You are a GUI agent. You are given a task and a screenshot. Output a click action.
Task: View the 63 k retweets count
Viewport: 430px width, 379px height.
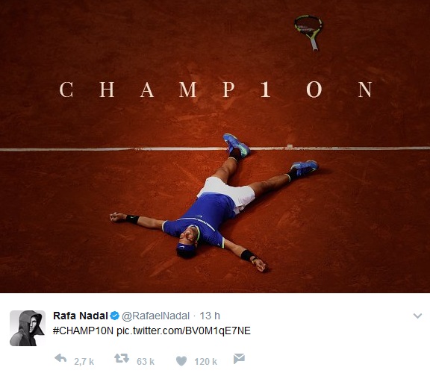pos(146,362)
